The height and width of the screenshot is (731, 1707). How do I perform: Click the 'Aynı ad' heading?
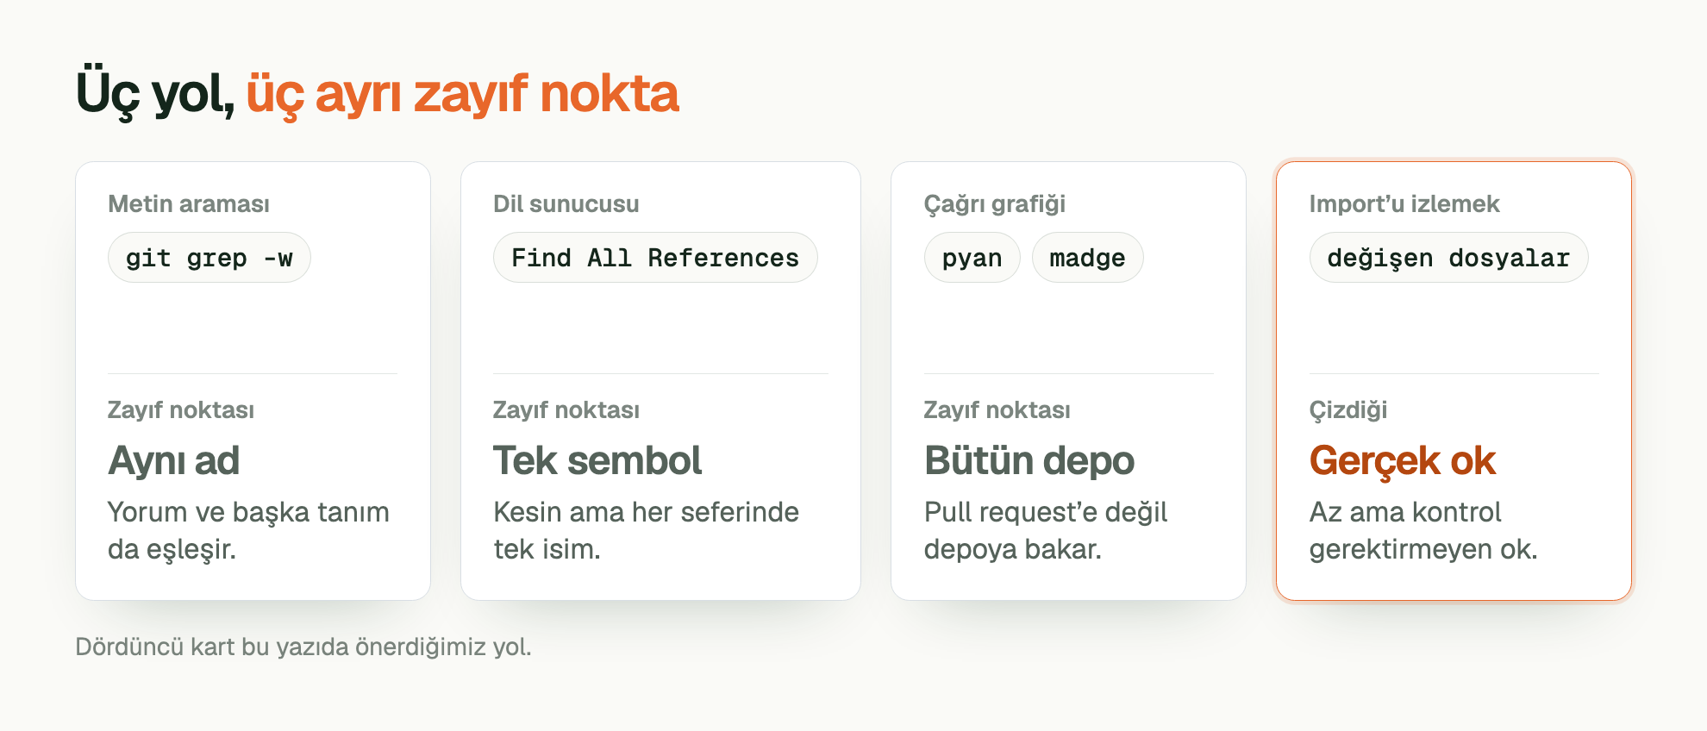173,460
